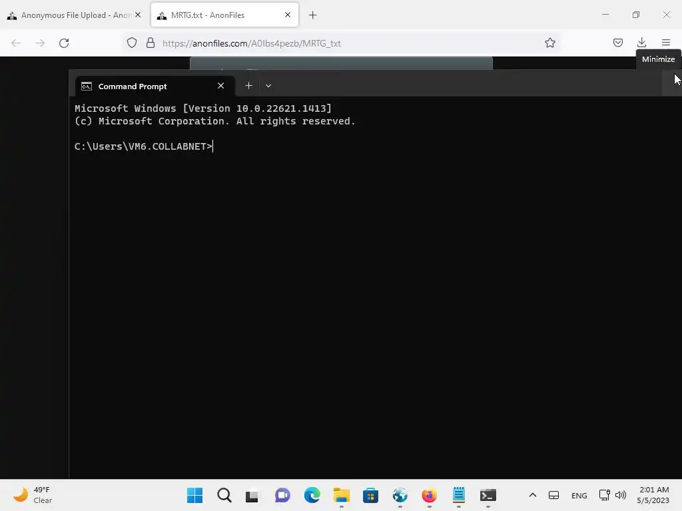
Task: Reload the anonfiles page
Action: (x=64, y=43)
